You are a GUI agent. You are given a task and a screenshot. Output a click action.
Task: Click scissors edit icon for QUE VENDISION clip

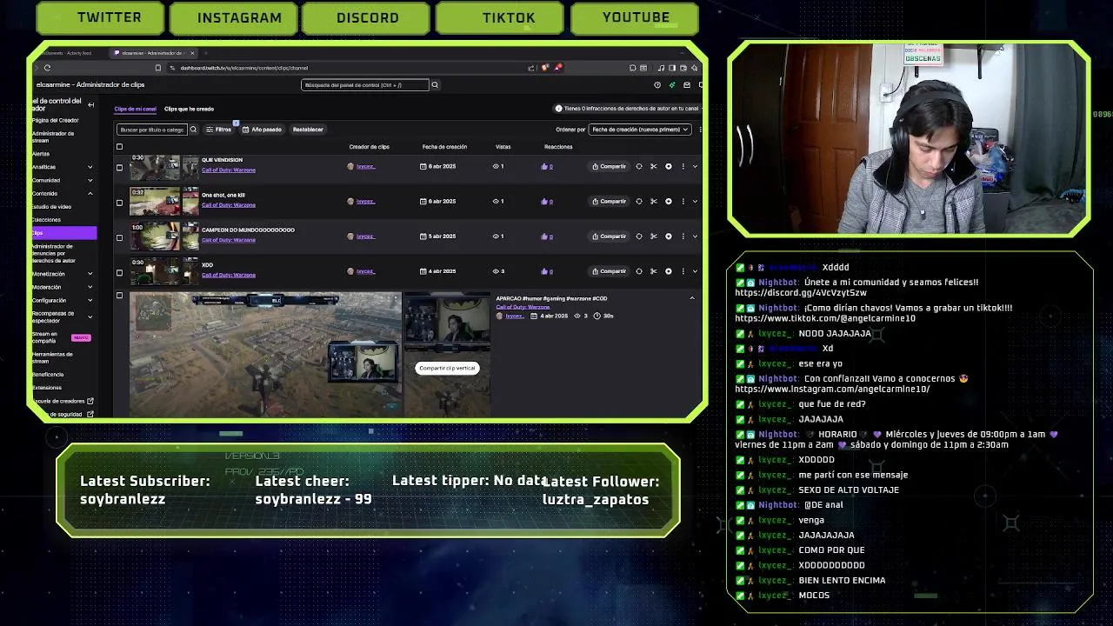654,166
